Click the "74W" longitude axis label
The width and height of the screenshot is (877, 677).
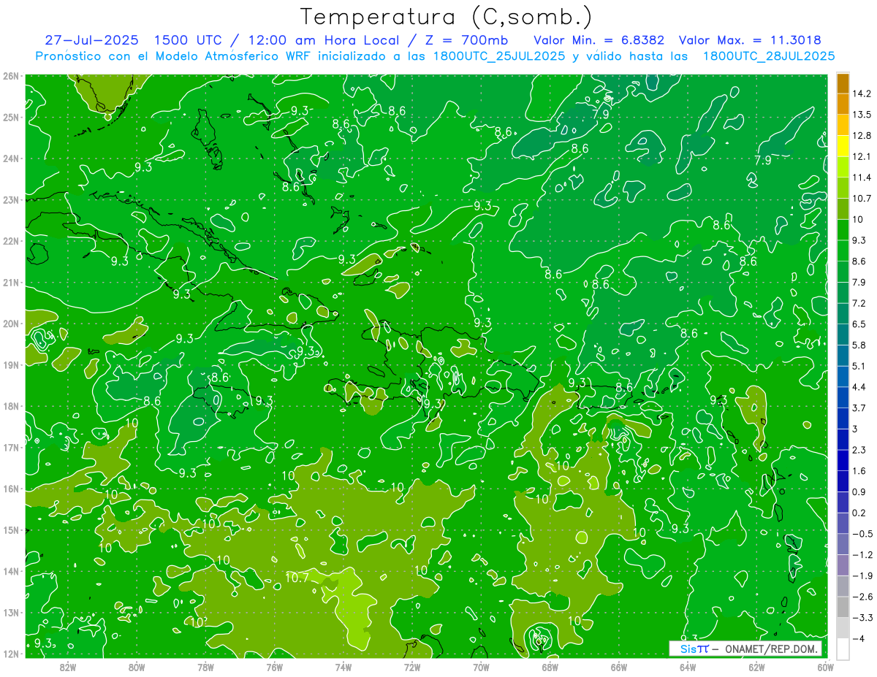click(x=343, y=668)
